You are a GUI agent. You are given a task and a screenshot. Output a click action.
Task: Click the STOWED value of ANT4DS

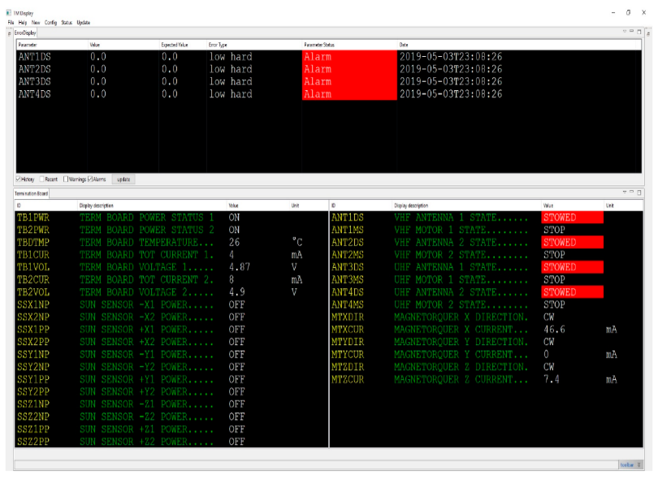pyautogui.click(x=573, y=292)
